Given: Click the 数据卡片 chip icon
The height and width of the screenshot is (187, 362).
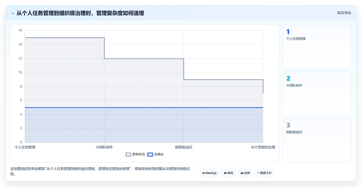Looking at the screenshot, I should tap(258, 173).
